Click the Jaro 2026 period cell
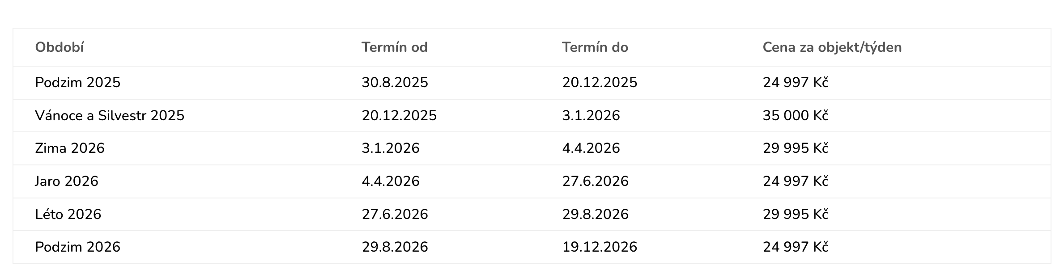Screen dimensions: 1064x278 [x=66, y=181]
